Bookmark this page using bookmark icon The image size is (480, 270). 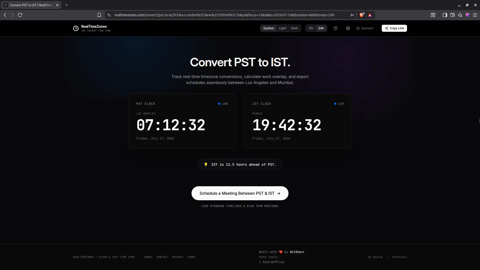(x=99, y=15)
